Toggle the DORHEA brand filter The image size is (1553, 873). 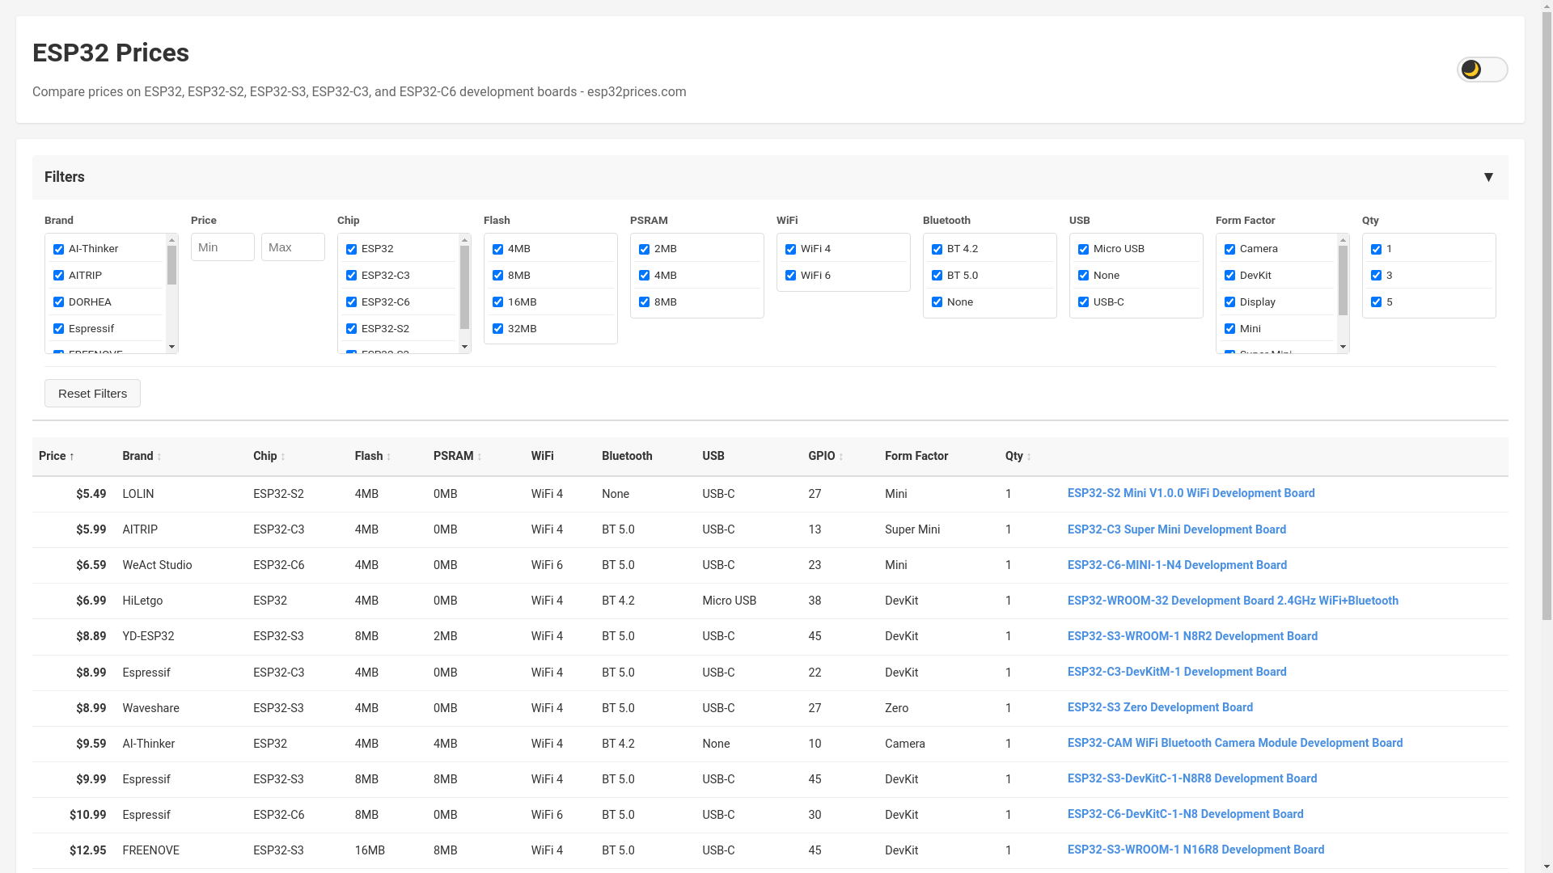tap(58, 302)
